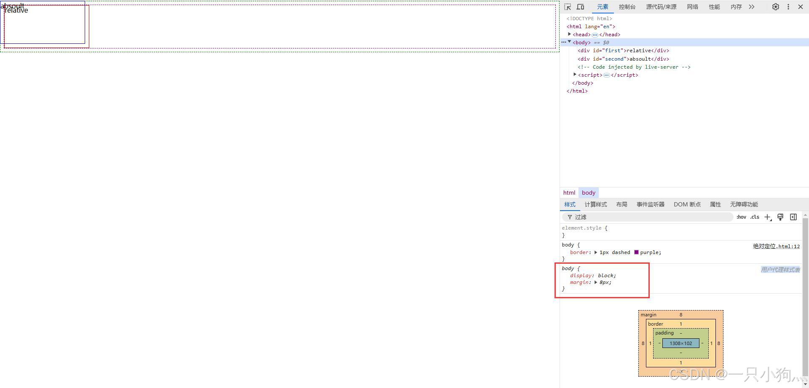Expand the border shorthand property triangle
Image resolution: width=809 pixels, height=388 pixels.
click(x=596, y=252)
